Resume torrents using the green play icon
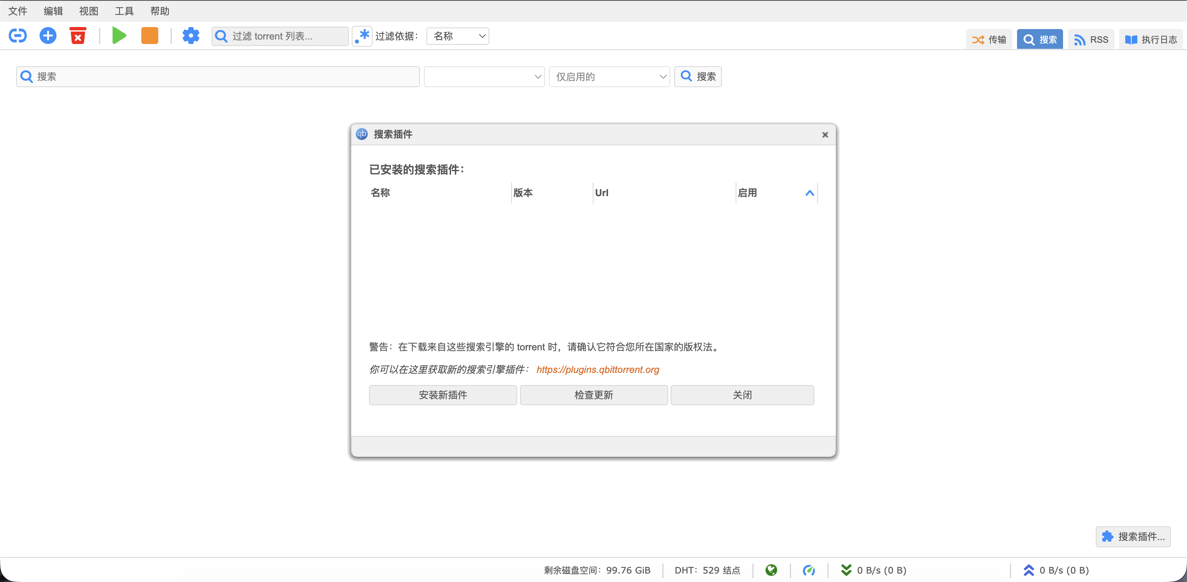Image resolution: width=1187 pixels, height=582 pixels. (x=119, y=36)
